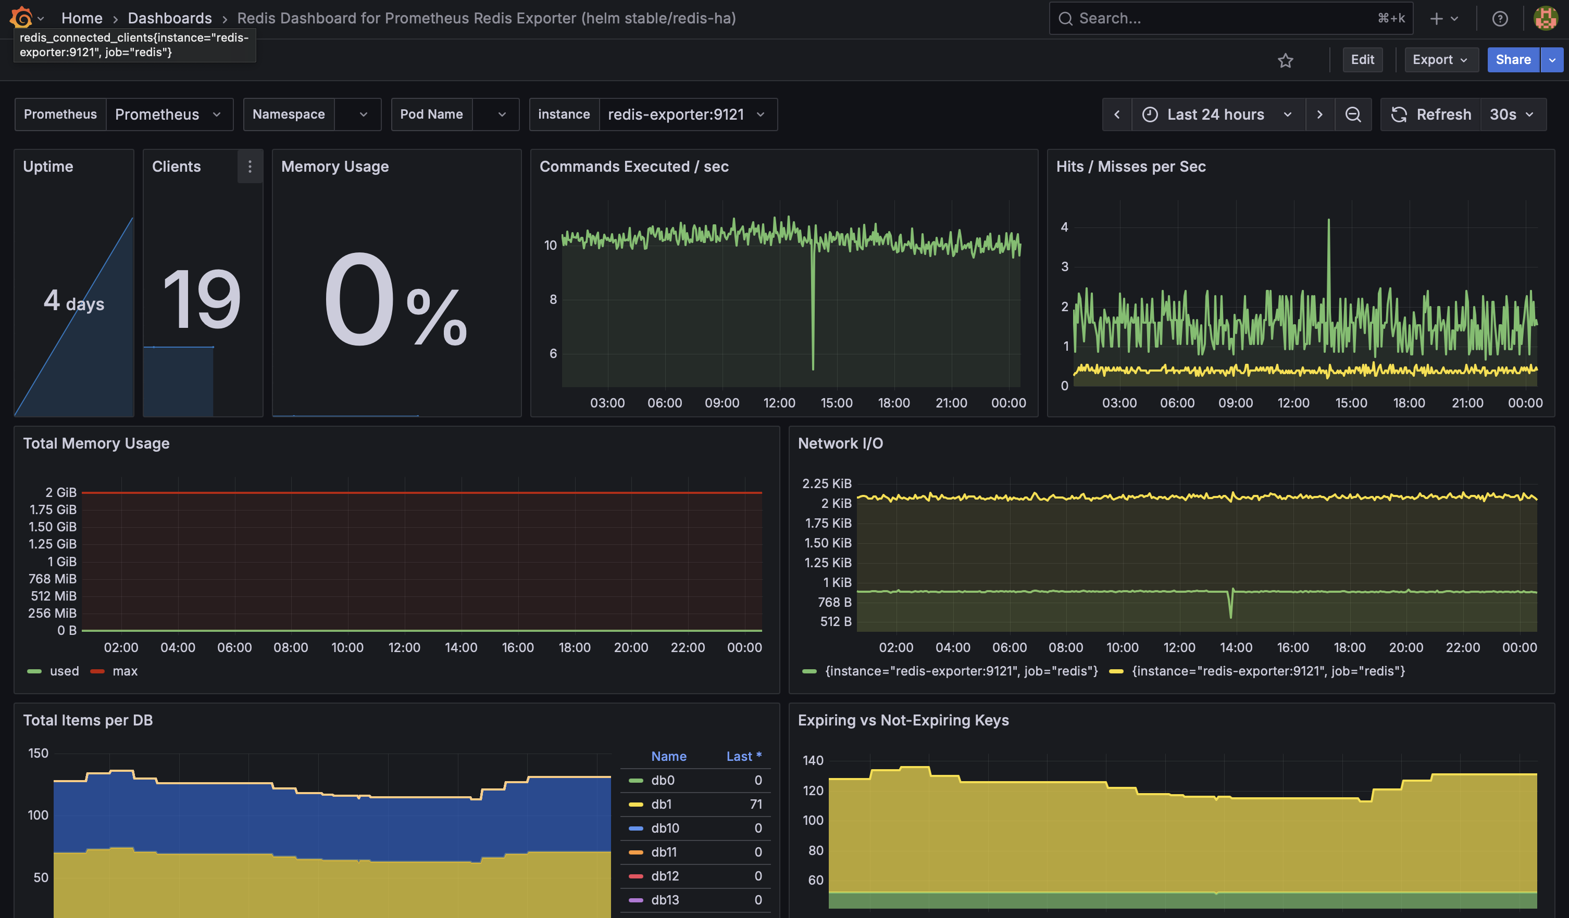Open the Dashboards breadcrumb
Viewport: 1569px width, 918px height.
[169, 18]
